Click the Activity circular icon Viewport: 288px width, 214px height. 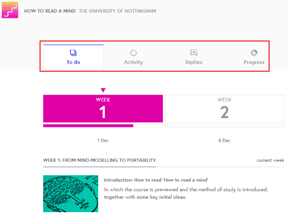[133, 53]
